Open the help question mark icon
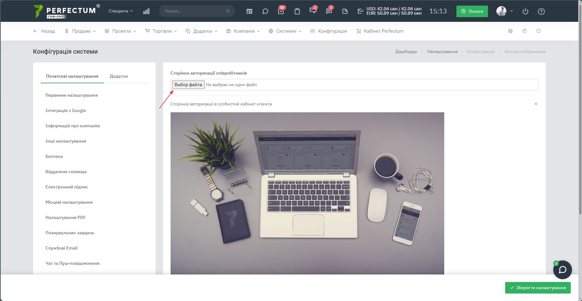 point(541,11)
